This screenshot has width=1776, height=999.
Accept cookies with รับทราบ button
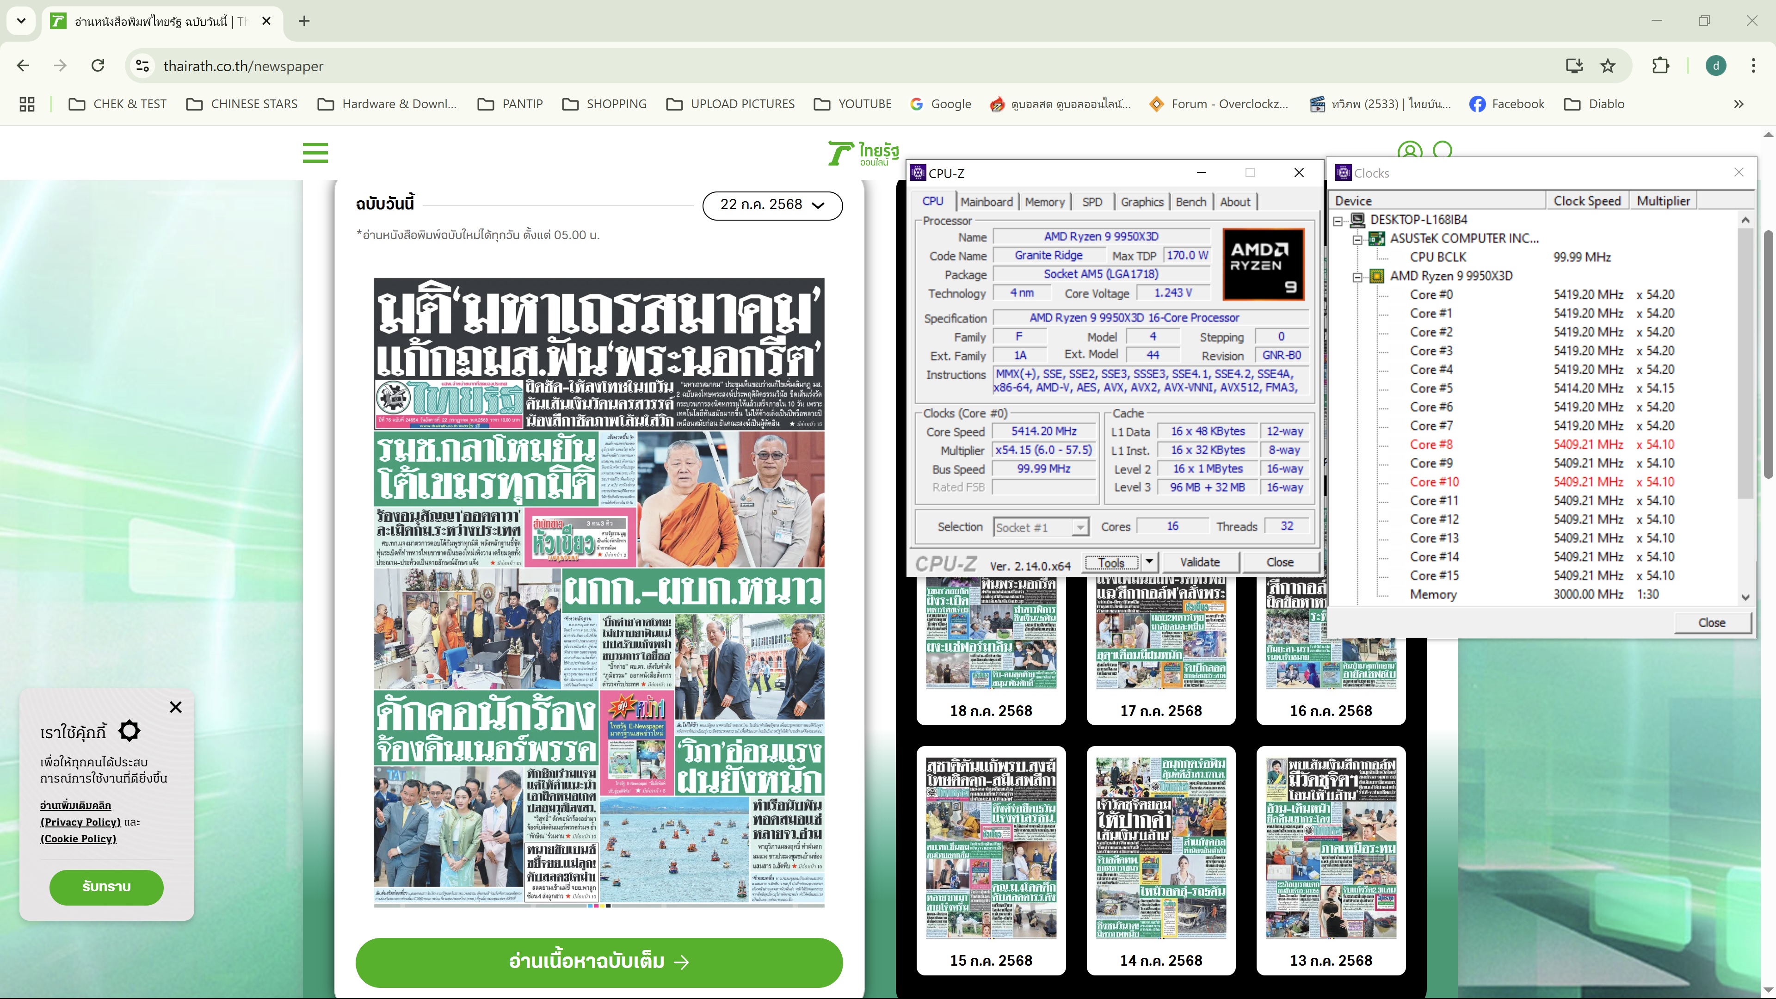(x=106, y=887)
